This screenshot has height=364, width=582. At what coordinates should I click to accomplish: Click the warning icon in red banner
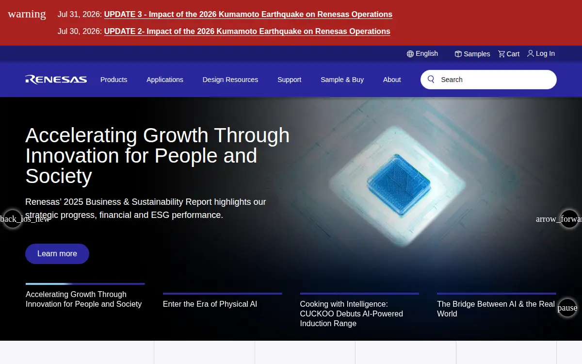coord(27,14)
